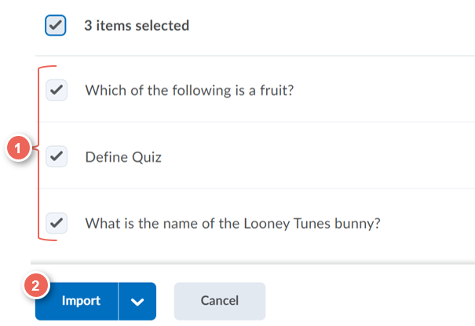Select the 'Which of the following is a fruit?' text
This screenshot has height=326, width=475.
pos(189,90)
